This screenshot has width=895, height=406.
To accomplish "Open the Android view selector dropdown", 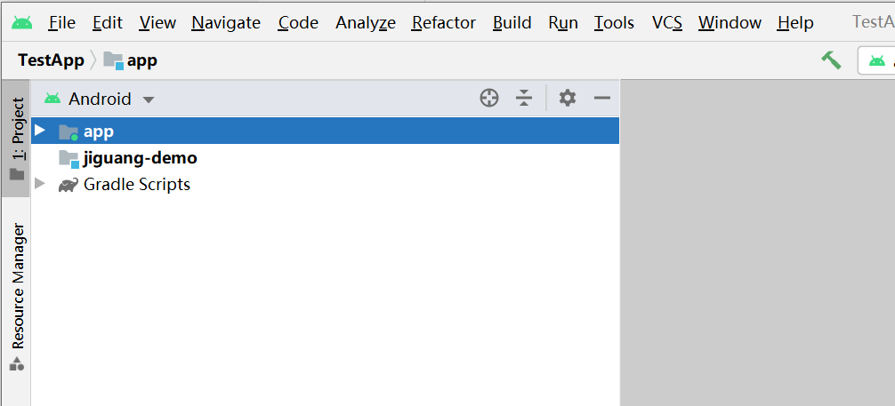I will coord(100,100).
